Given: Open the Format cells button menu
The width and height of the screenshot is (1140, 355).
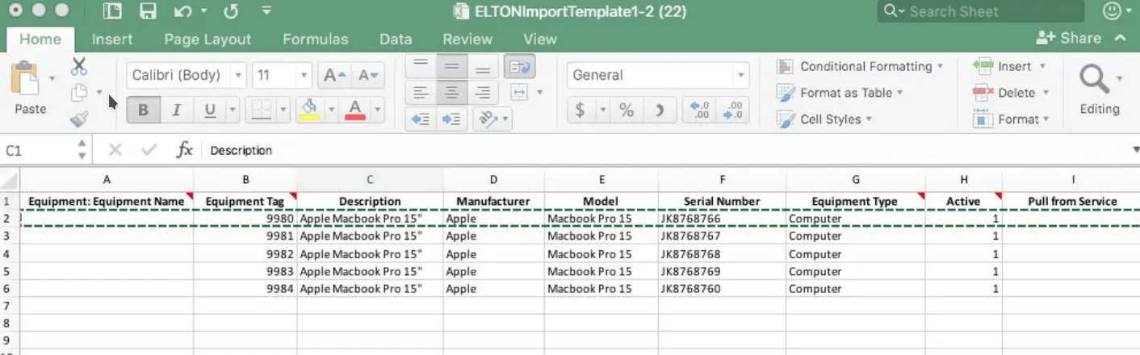Looking at the screenshot, I should click(x=1011, y=119).
